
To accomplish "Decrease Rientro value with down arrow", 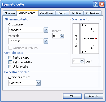I will pos(62,37).
